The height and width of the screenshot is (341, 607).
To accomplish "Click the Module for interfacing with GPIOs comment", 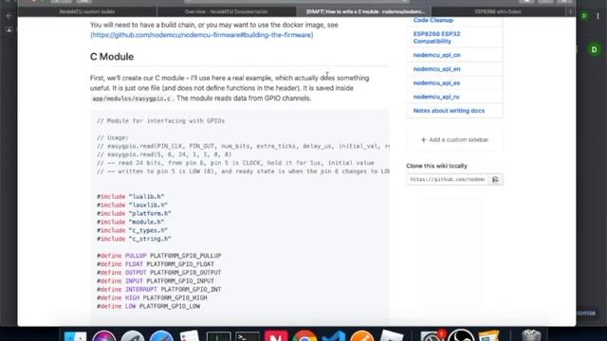I will [x=160, y=121].
